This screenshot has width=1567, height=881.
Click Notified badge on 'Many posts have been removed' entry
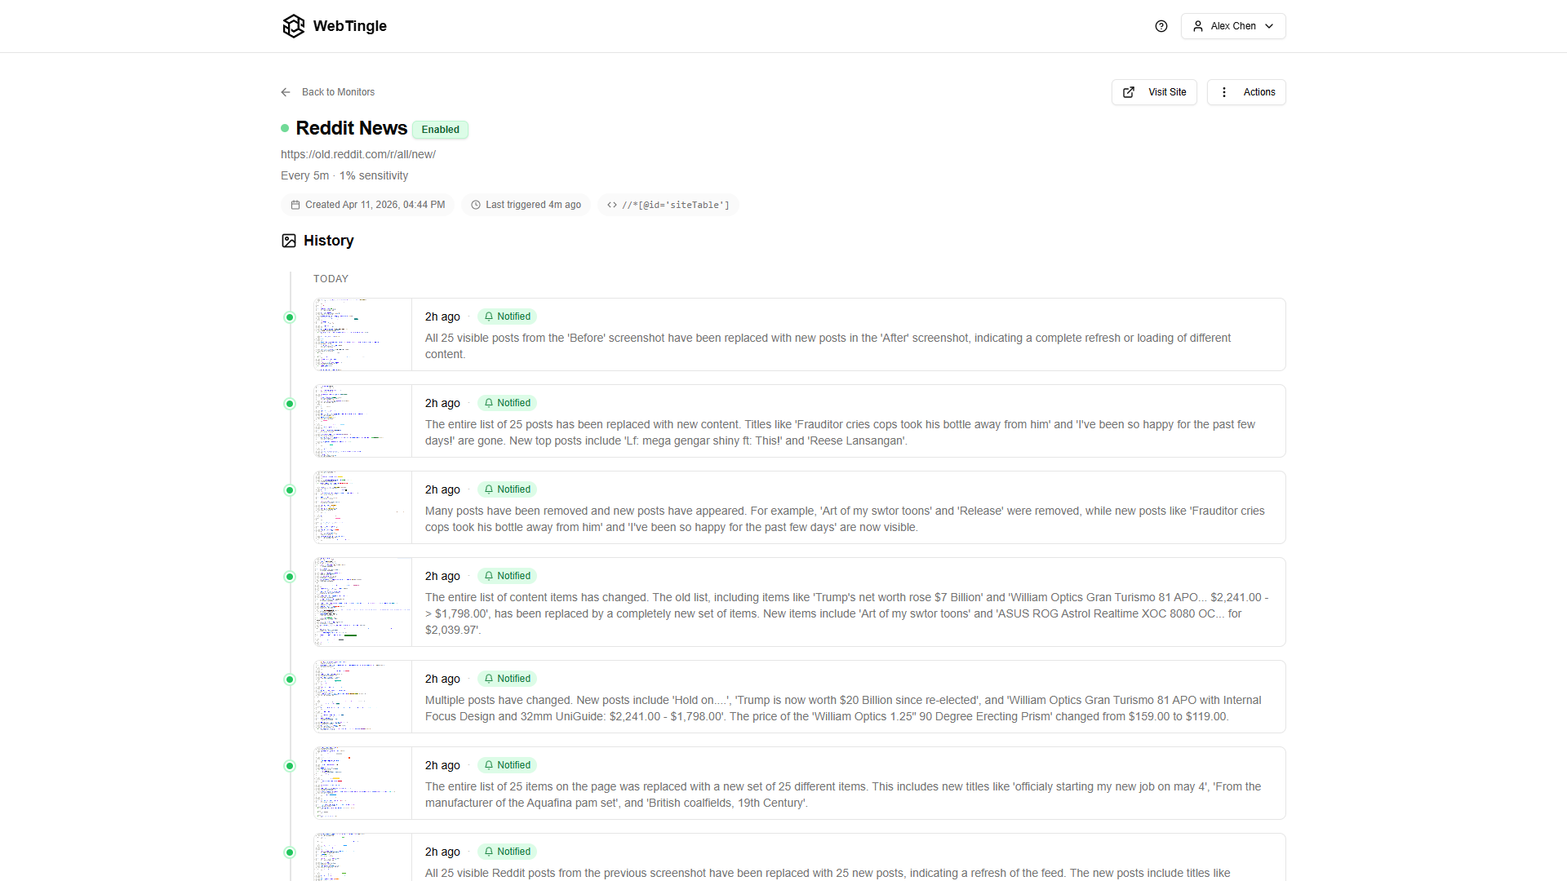point(507,489)
